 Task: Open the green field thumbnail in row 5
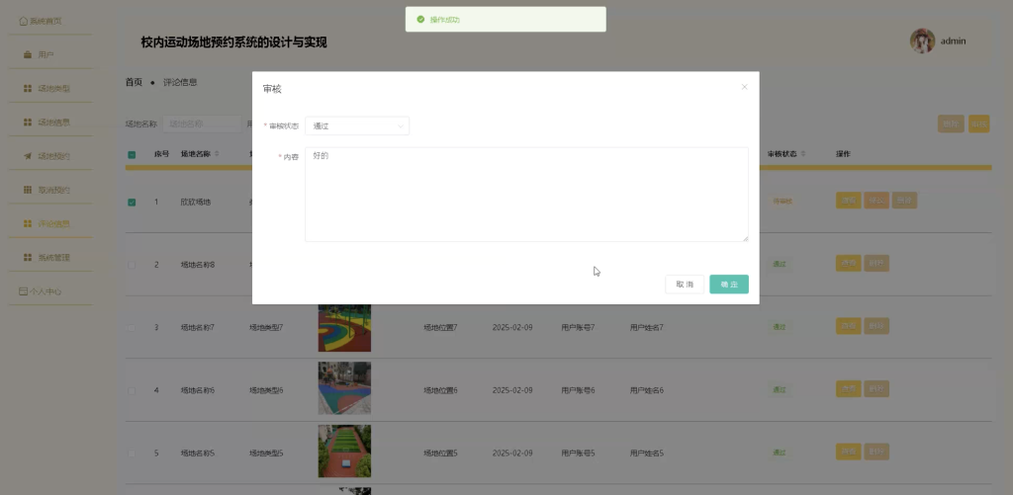344,452
